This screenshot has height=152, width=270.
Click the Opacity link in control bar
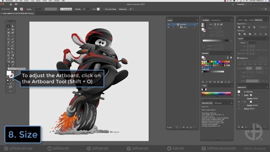click(78, 9)
